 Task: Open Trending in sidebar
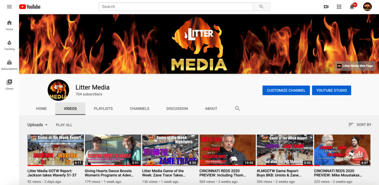coord(9,45)
